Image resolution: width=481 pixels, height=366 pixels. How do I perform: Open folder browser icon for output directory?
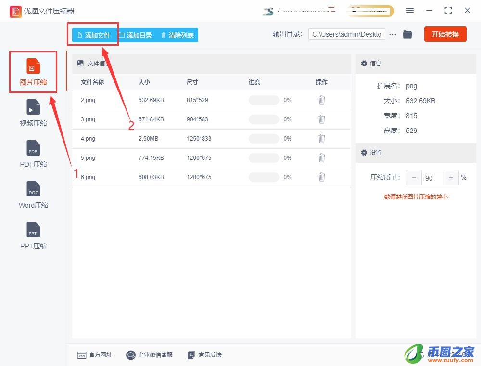(x=407, y=34)
